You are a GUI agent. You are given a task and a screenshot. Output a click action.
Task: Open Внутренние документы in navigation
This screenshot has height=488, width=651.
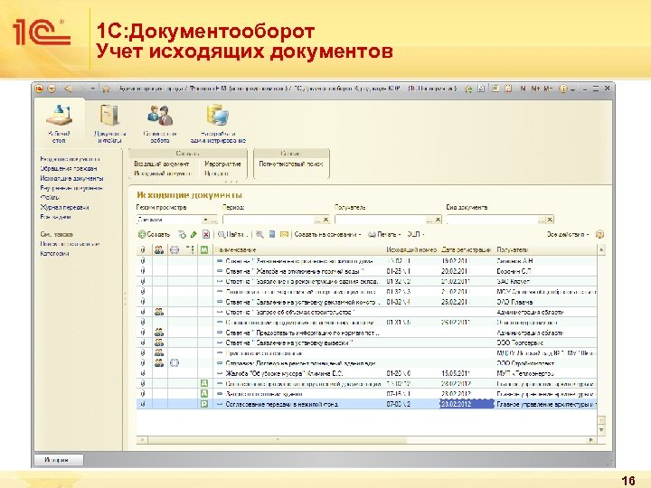coord(71,188)
